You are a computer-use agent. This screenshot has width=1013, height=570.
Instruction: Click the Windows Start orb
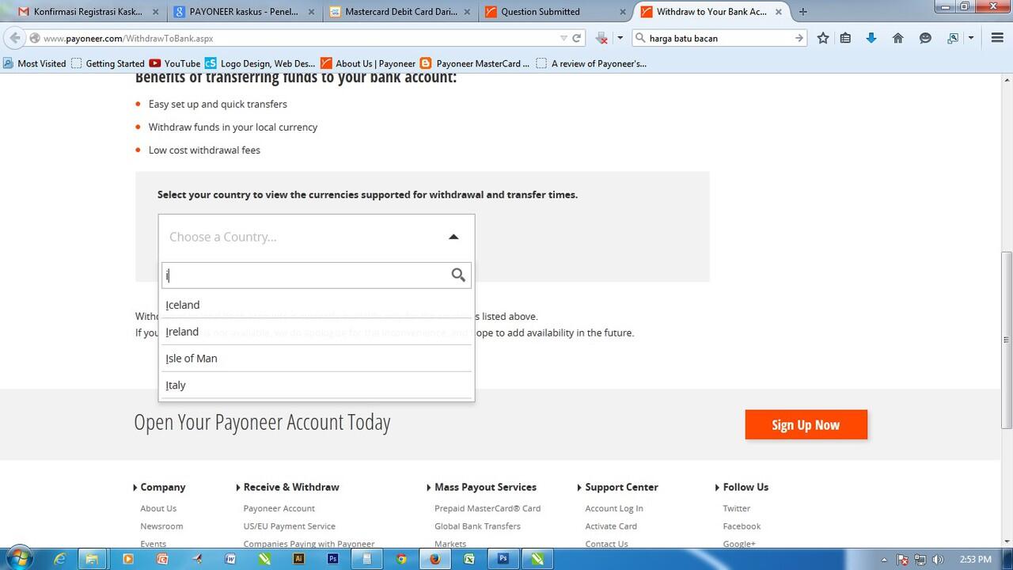coord(19,558)
